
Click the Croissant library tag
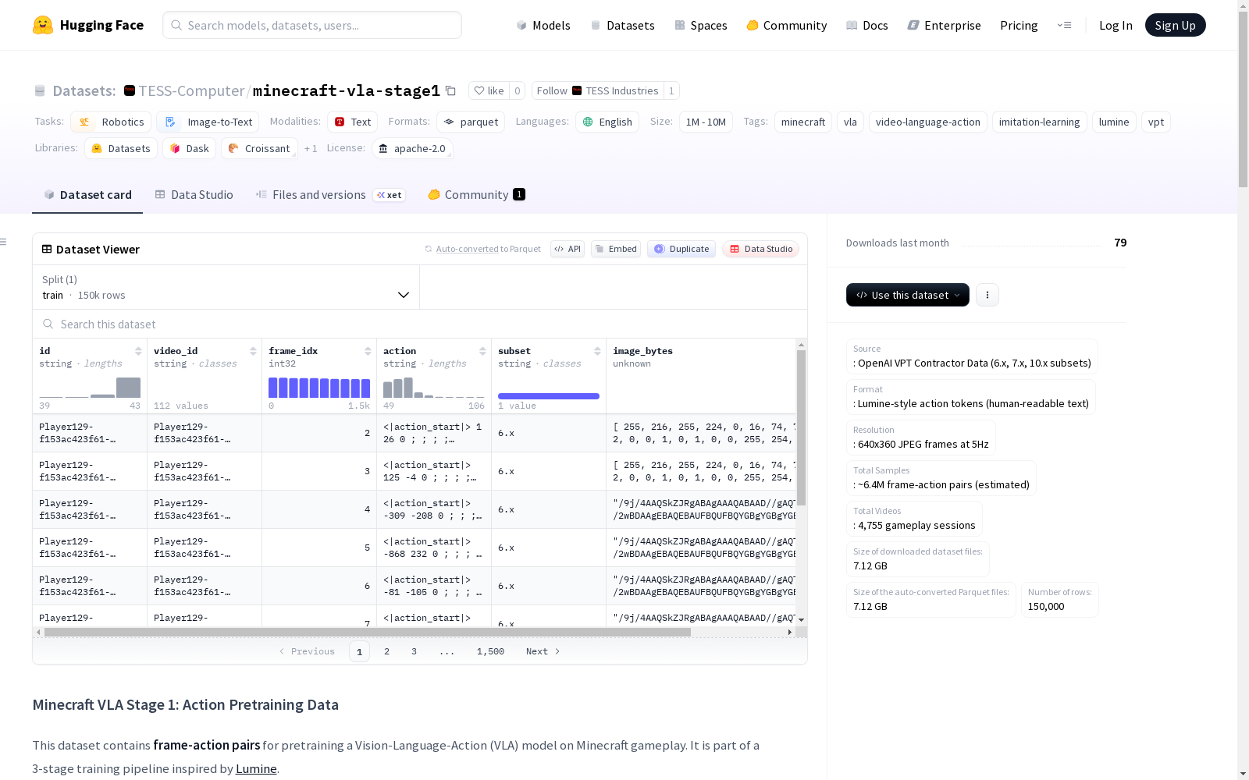pyautogui.click(x=259, y=148)
